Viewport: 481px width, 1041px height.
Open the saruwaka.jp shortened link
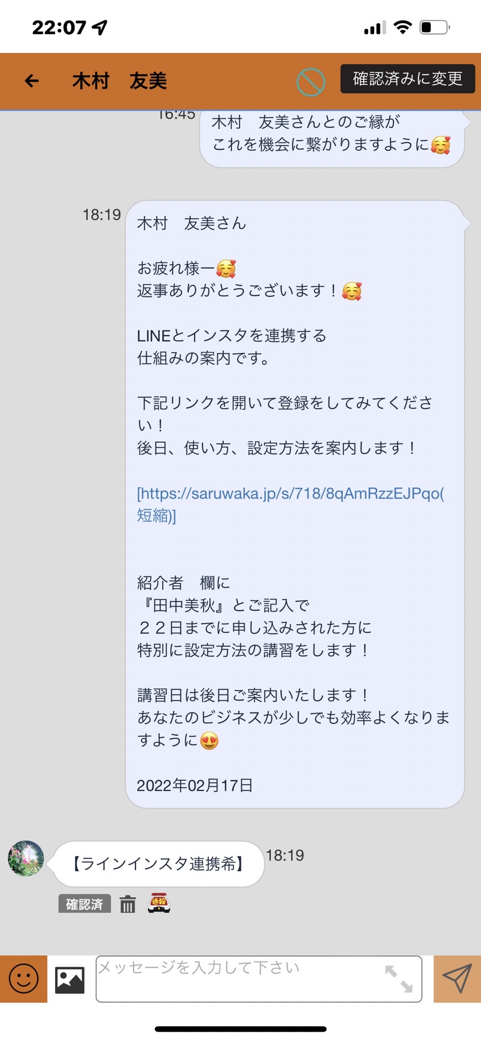click(290, 504)
